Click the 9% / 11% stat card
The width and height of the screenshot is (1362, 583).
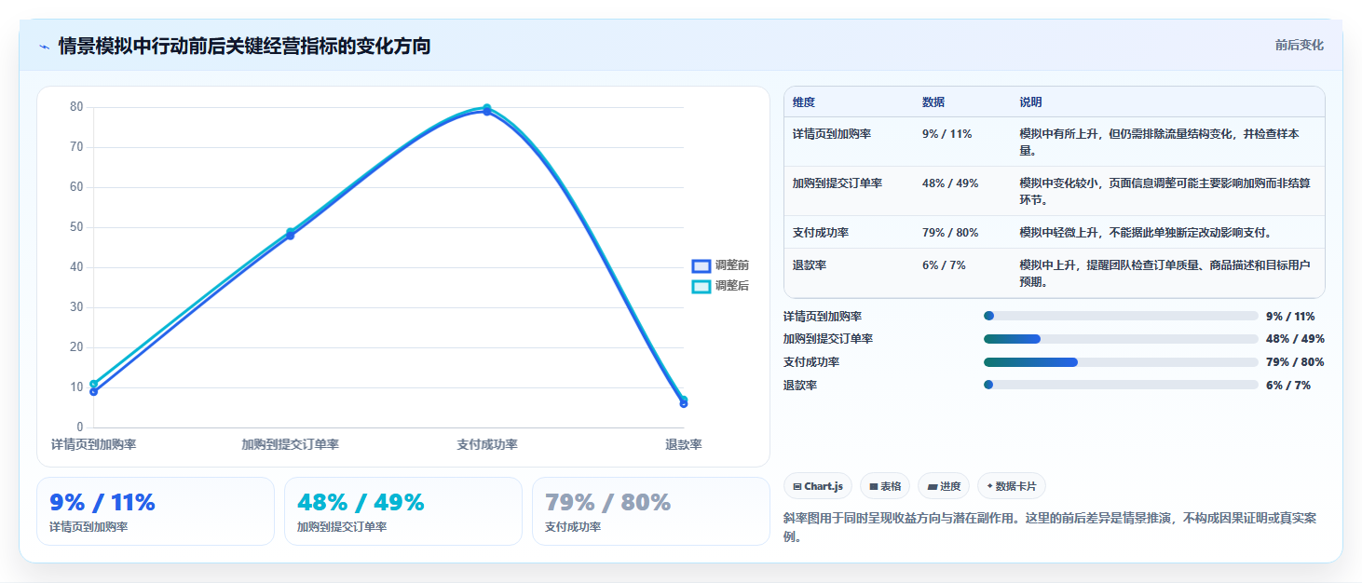tap(156, 511)
